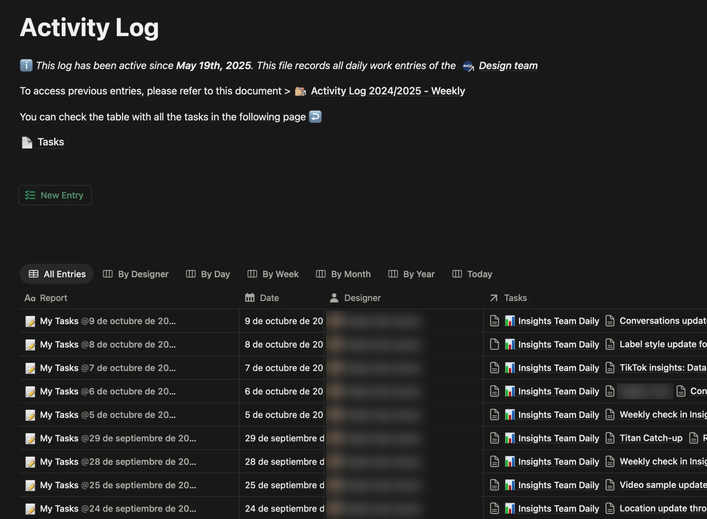The height and width of the screenshot is (519, 707).
Task: Switch to the By Day tab
Action: coord(208,274)
